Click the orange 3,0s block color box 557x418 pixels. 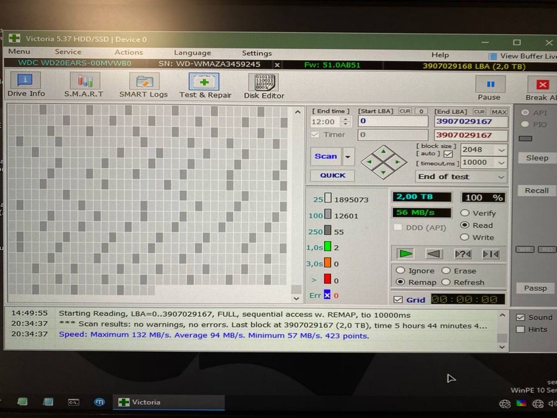(x=328, y=263)
